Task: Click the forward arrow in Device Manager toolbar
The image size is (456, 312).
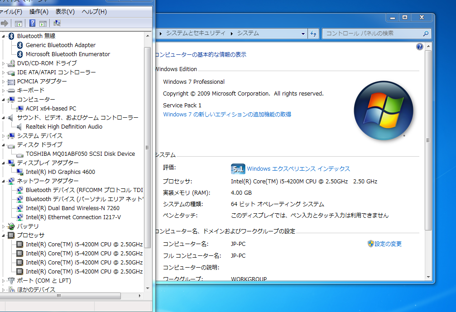Action: tap(5, 23)
